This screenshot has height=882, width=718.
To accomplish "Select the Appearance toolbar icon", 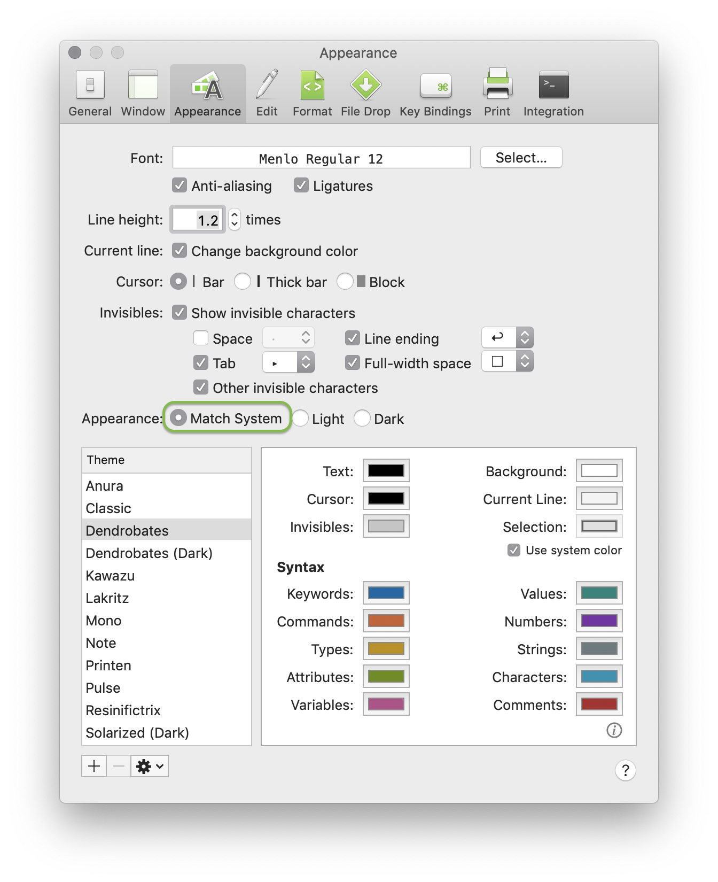I will coord(208,94).
